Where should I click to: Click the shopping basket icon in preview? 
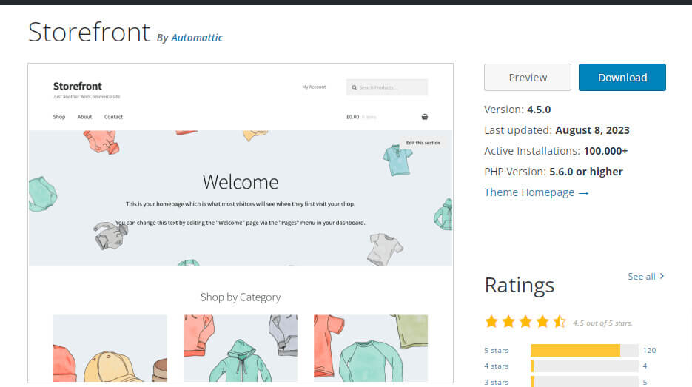coord(424,117)
